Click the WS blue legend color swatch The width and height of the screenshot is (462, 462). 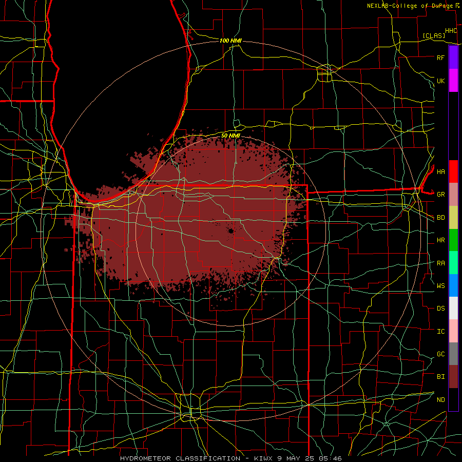pyautogui.click(x=453, y=285)
